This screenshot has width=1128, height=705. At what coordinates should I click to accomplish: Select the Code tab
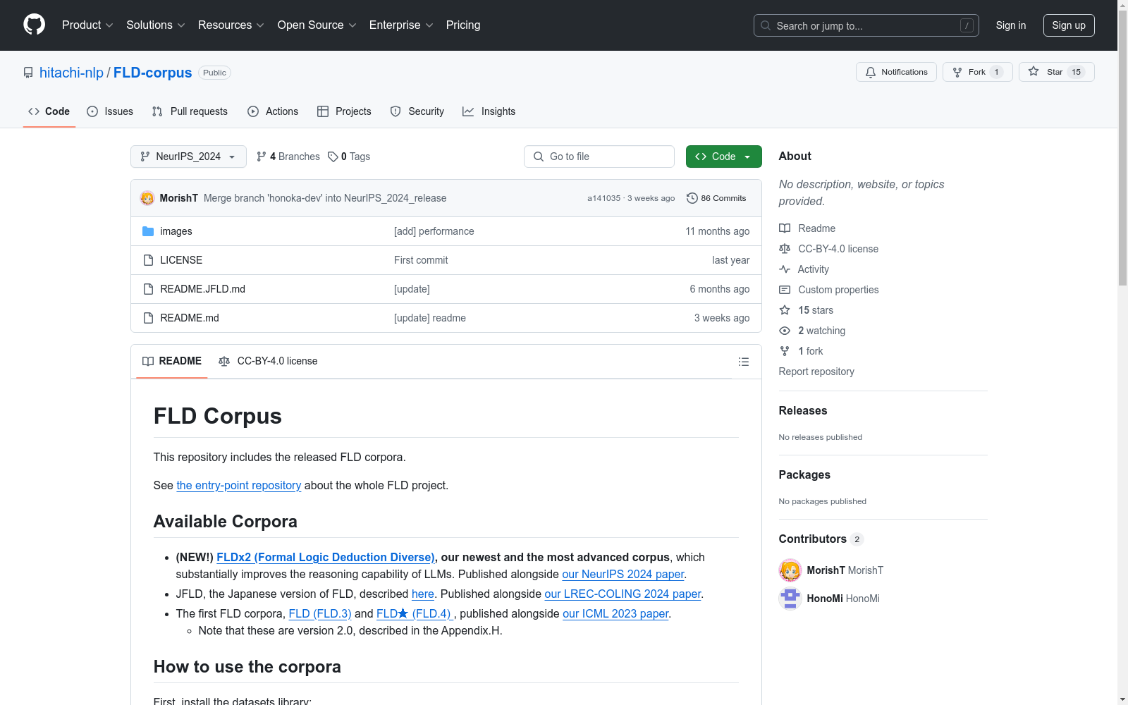[49, 111]
